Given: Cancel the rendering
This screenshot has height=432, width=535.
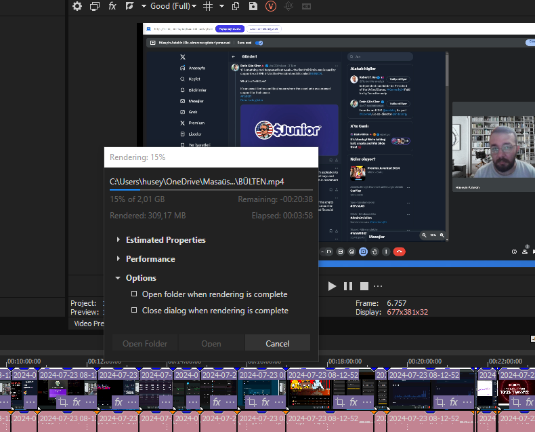Looking at the screenshot, I should [278, 343].
